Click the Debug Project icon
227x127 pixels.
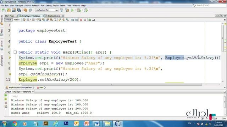point(79,10)
